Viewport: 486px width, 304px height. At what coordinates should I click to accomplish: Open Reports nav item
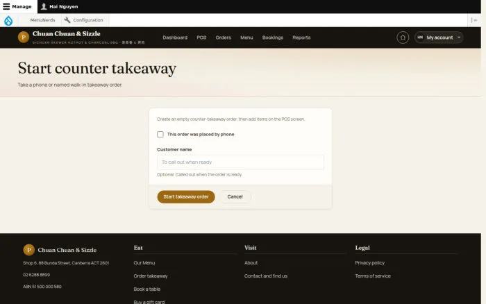pyautogui.click(x=301, y=37)
